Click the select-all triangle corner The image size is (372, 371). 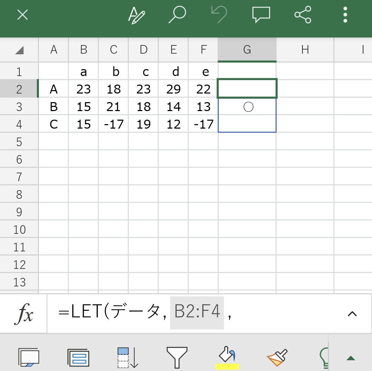tap(19, 50)
